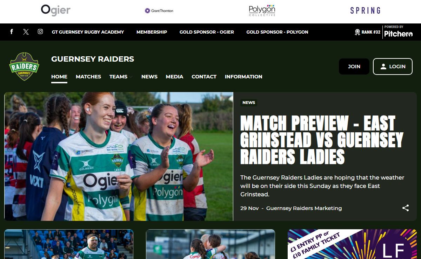
Task: Click the £3 entry family ticket advert
Action: [352, 244]
